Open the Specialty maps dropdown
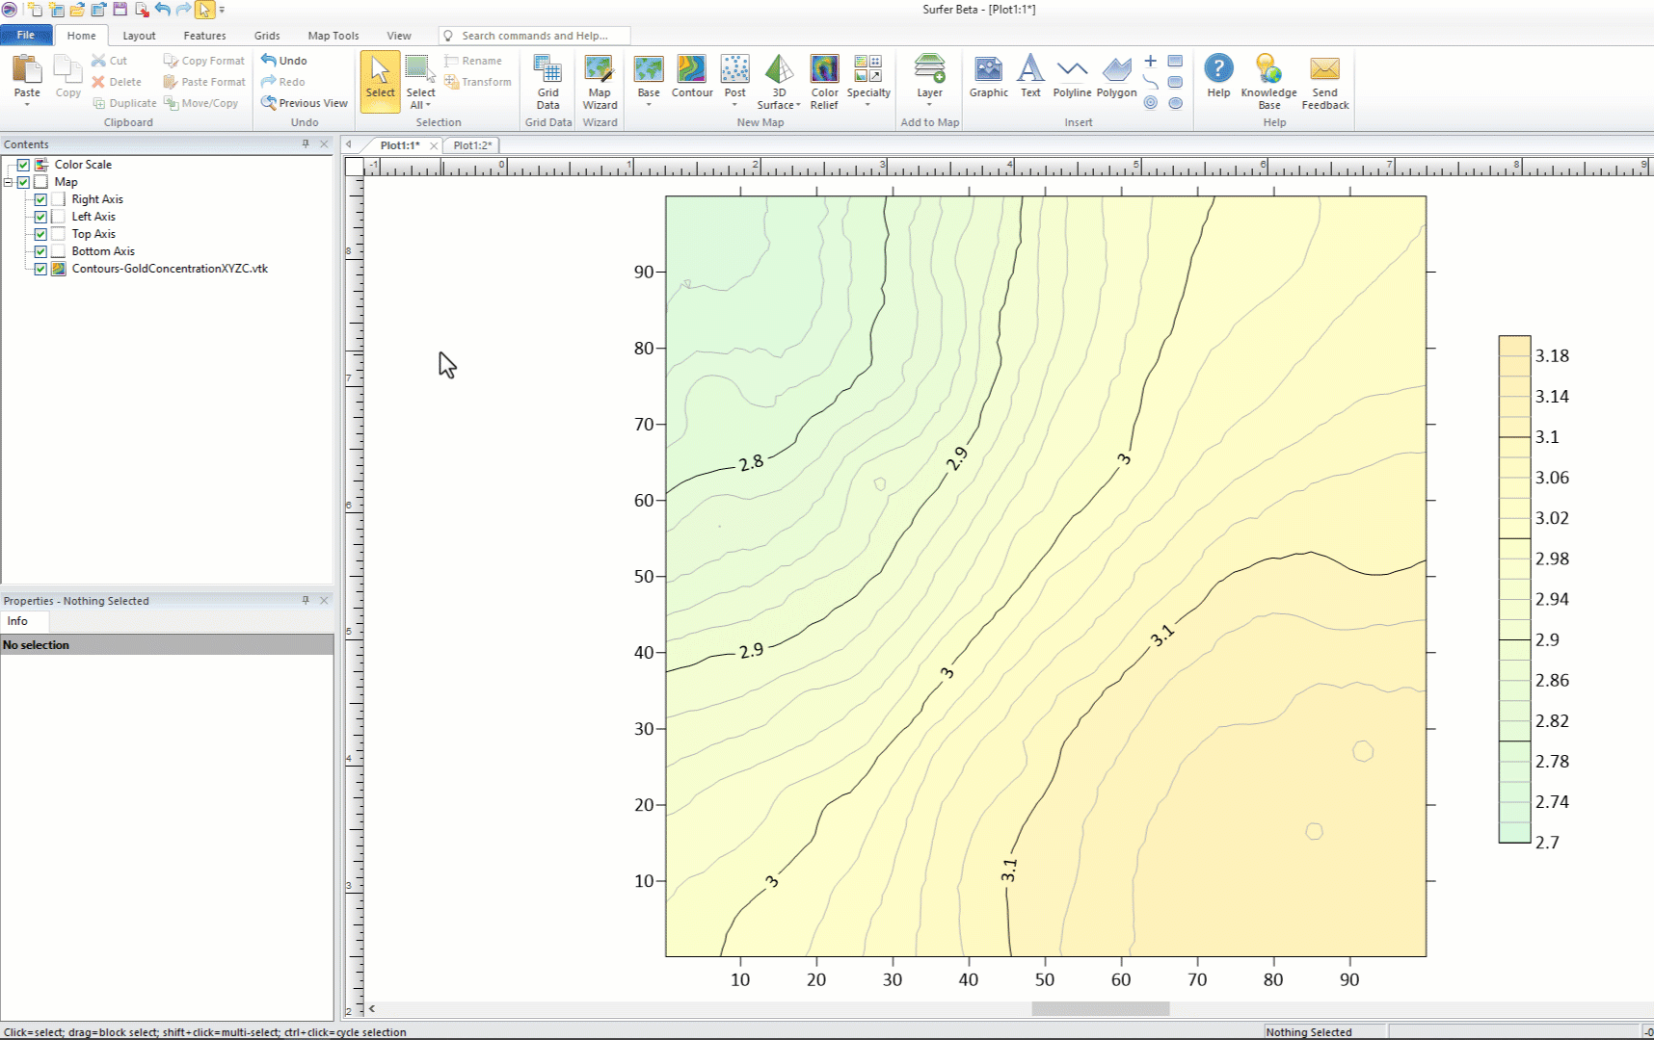Viewport: 1654px width, 1040px height. (x=867, y=104)
